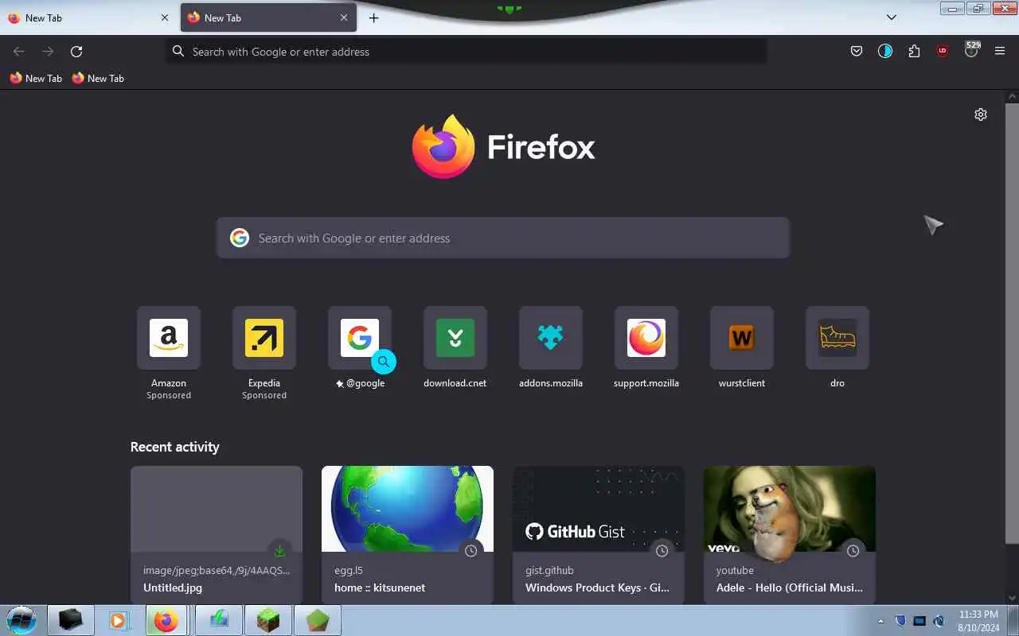Image resolution: width=1019 pixels, height=636 pixels.
Task: Click the extension icon with 529 badge
Action: [x=971, y=49]
